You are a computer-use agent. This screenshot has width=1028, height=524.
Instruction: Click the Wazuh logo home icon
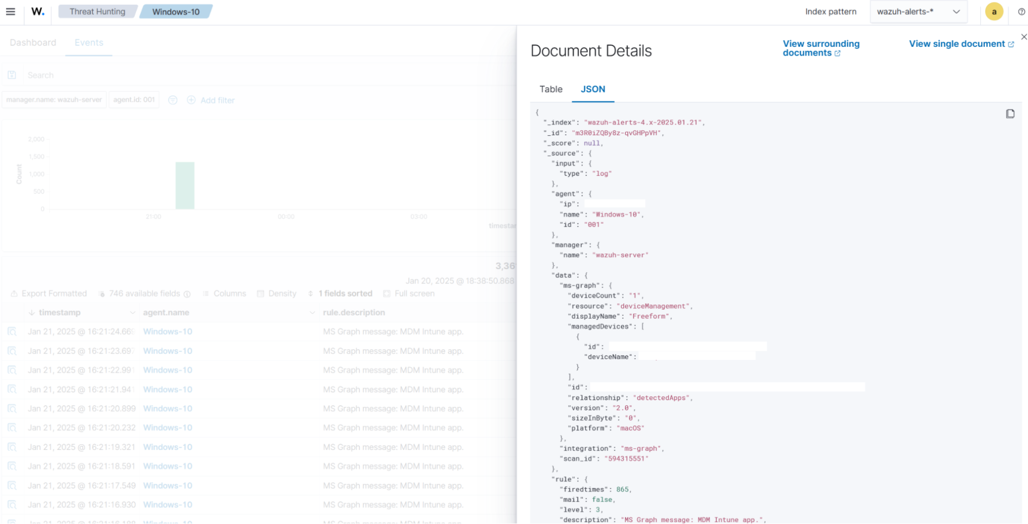(x=38, y=12)
